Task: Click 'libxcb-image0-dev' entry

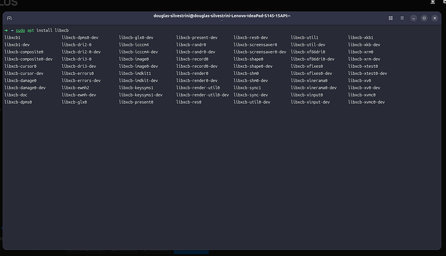Action: pos(138,66)
